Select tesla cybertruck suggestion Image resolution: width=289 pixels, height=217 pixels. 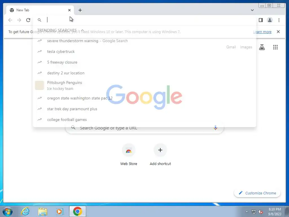pyautogui.click(x=144, y=51)
